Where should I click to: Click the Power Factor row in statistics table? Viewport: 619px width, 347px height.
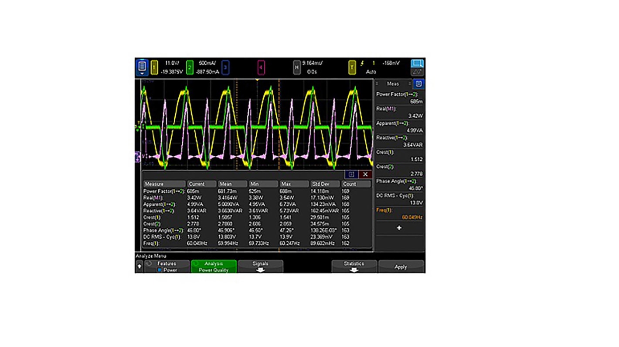click(x=257, y=191)
